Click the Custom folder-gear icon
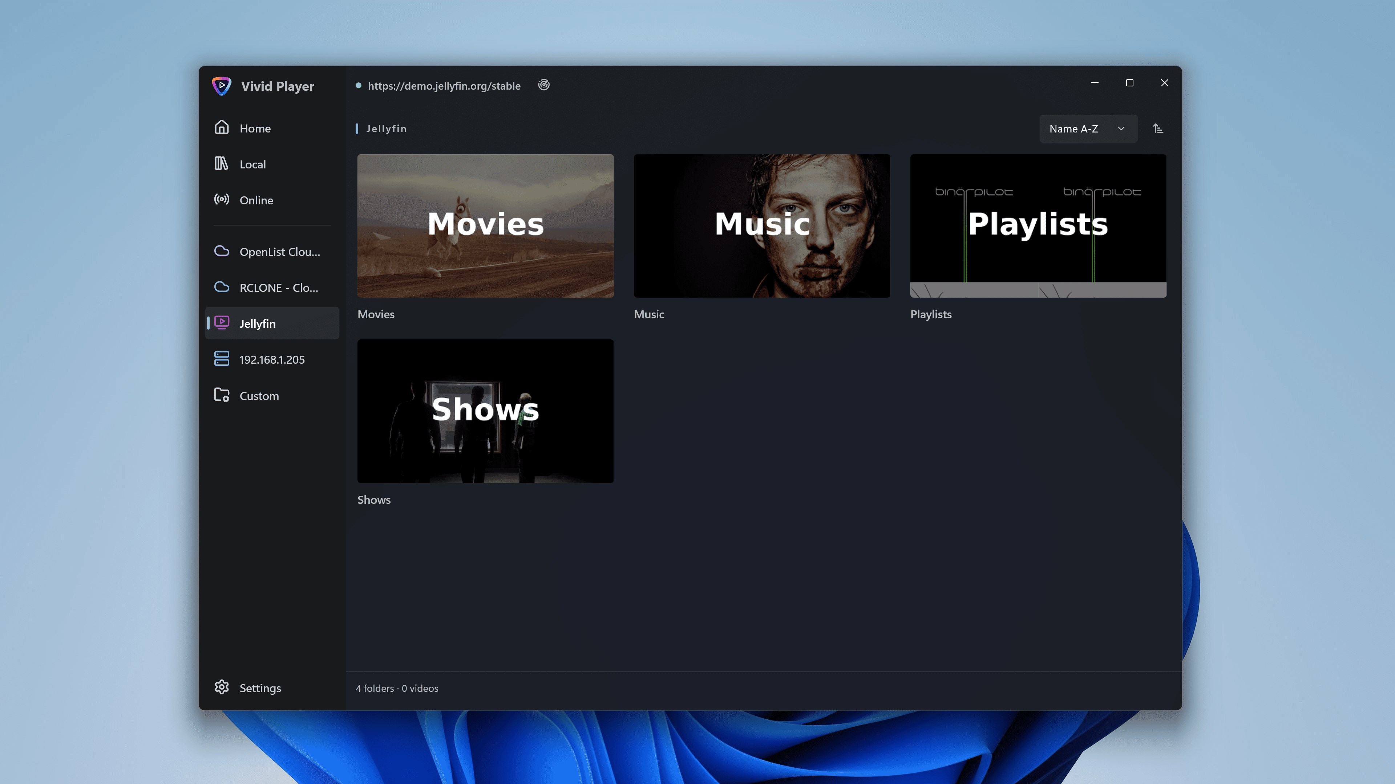This screenshot has height=784, width=1395. click(x=222, y=395)
